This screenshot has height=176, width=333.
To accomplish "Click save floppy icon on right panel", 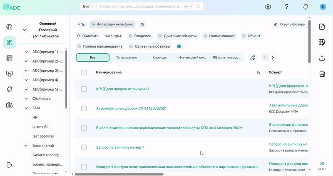I will tap(322, 74).
